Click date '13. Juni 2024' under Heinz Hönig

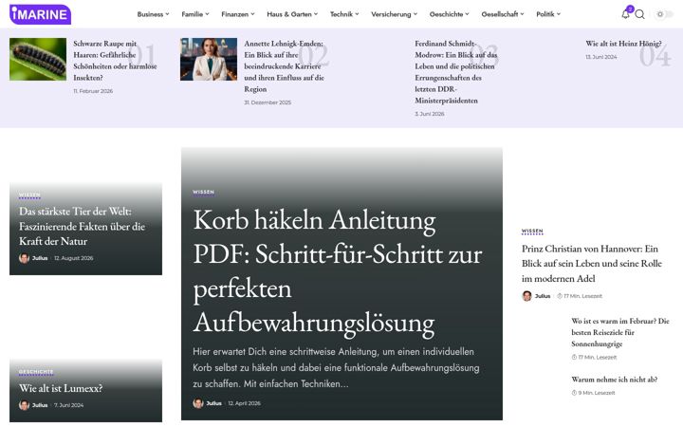601,57
